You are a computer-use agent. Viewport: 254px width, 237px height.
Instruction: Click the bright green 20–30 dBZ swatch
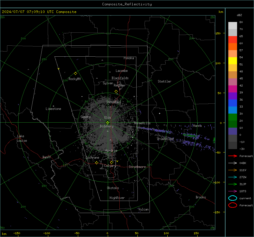coord(233,117)
